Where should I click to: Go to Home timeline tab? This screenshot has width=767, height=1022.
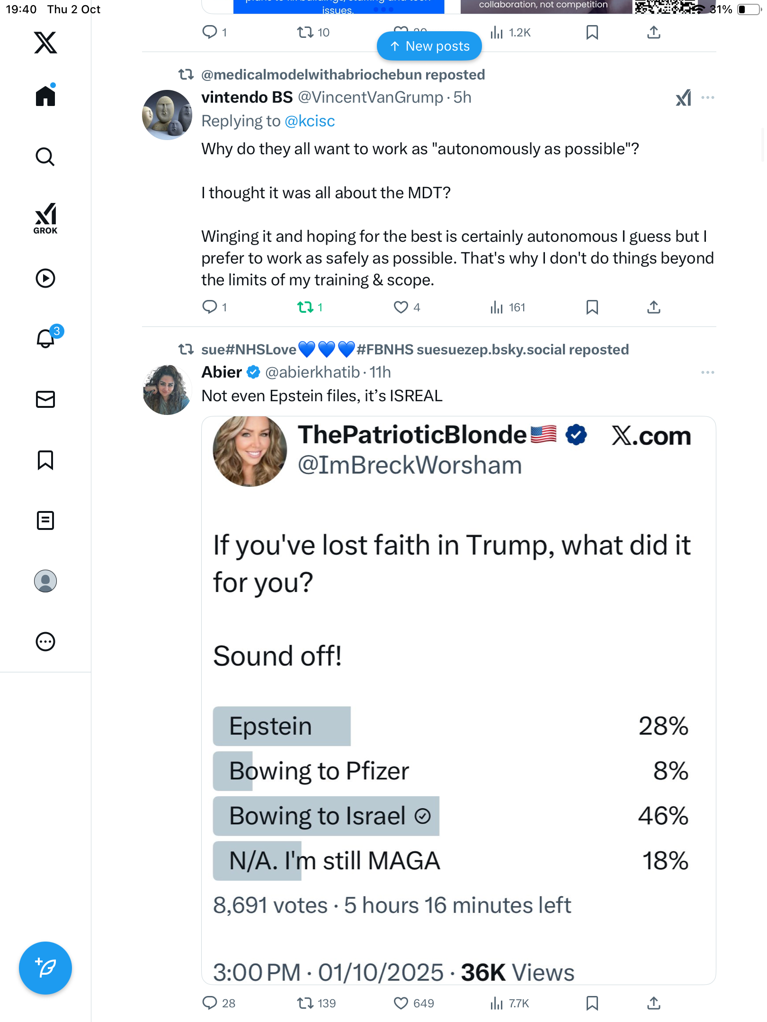pos(45,97)
